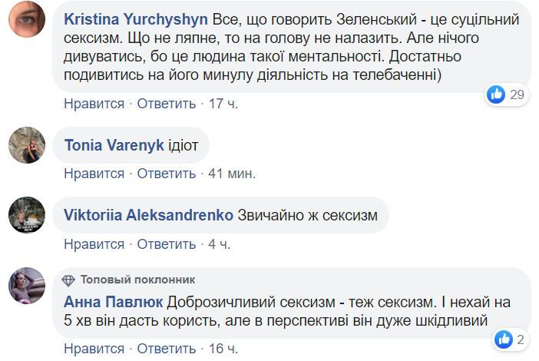Click the 17 ч. timestamp on Kristina's comment
The image size is (539, 361).
(223, 103)
